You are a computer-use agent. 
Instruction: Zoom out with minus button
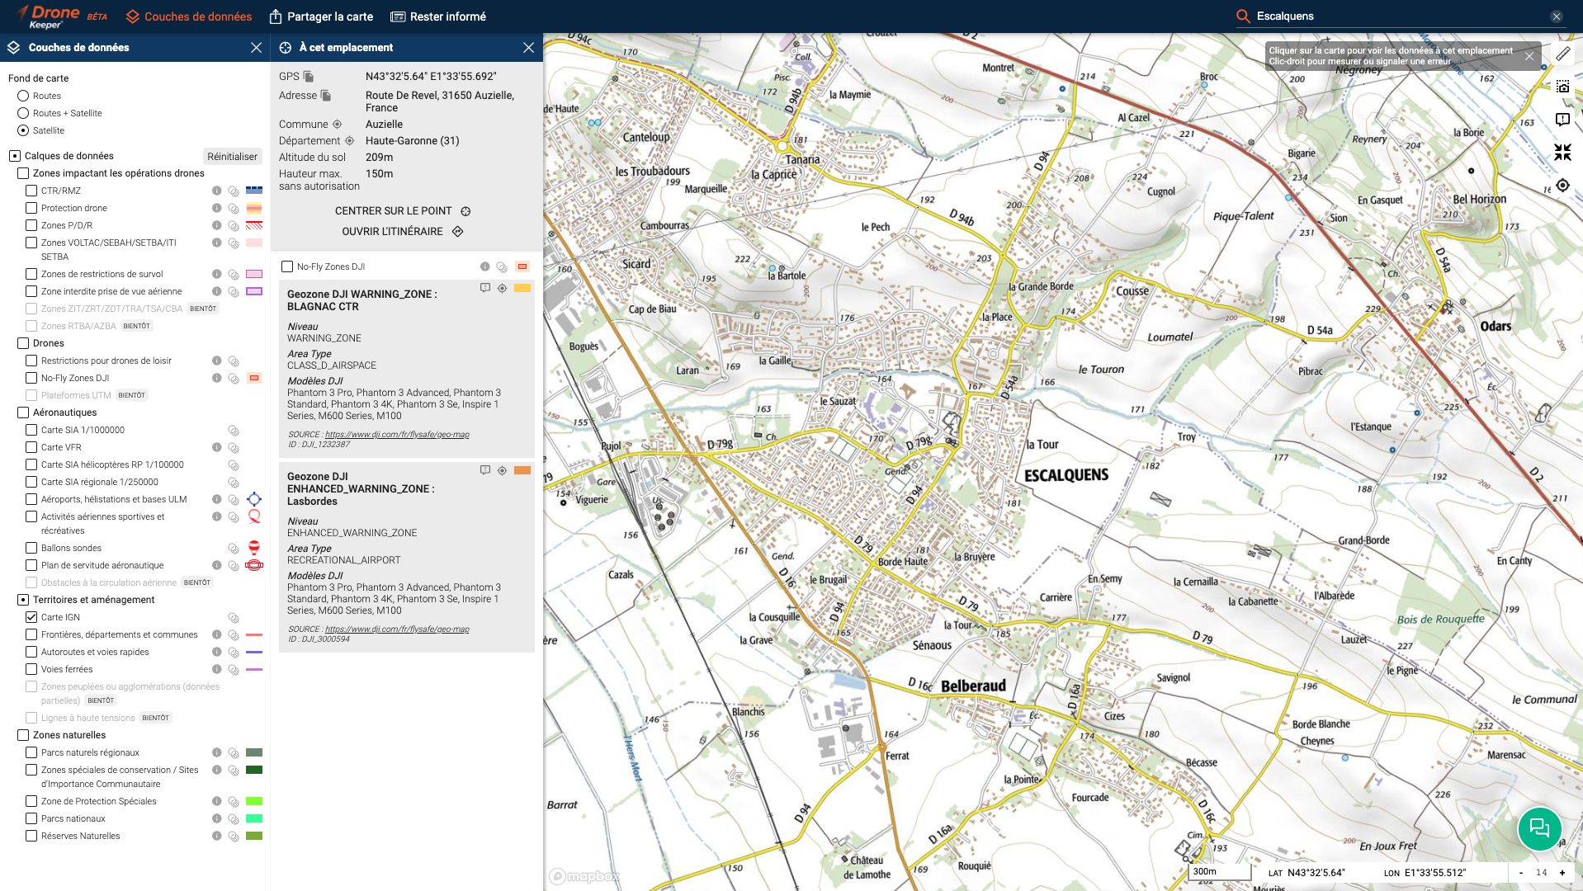(1521, 873)
